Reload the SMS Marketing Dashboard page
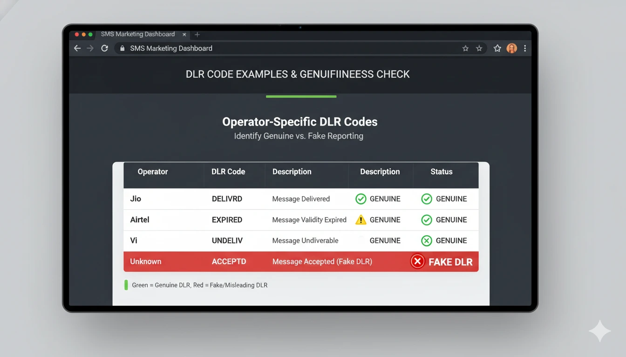 [104, 48]
